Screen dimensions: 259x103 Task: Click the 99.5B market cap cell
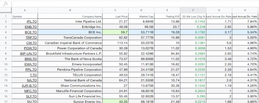coord(141,27)
